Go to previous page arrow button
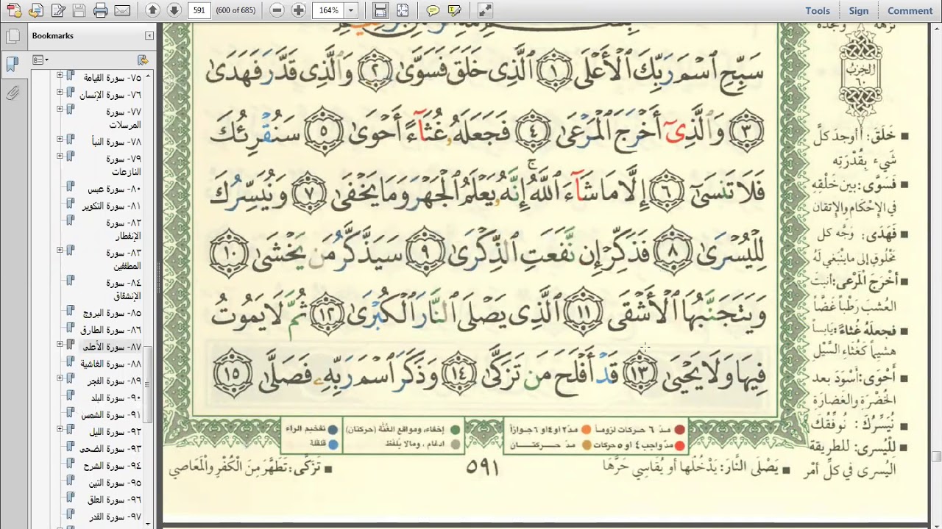942x529 pixels. pos(152,10)
